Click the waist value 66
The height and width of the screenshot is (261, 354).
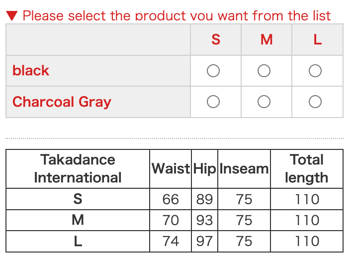(171, 199)
